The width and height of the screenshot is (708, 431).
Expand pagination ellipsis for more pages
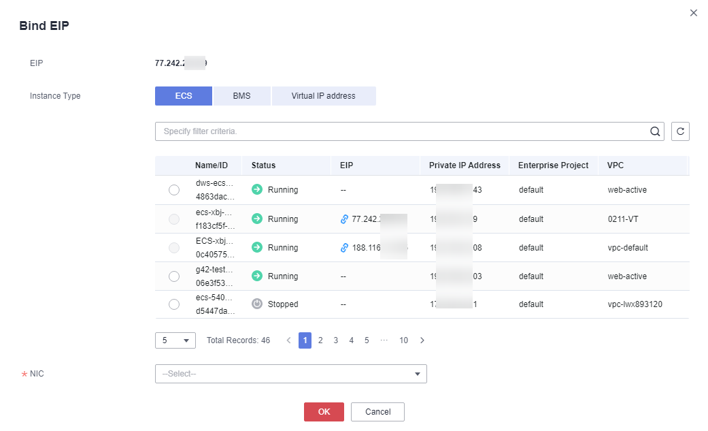[x=384, y=340]
